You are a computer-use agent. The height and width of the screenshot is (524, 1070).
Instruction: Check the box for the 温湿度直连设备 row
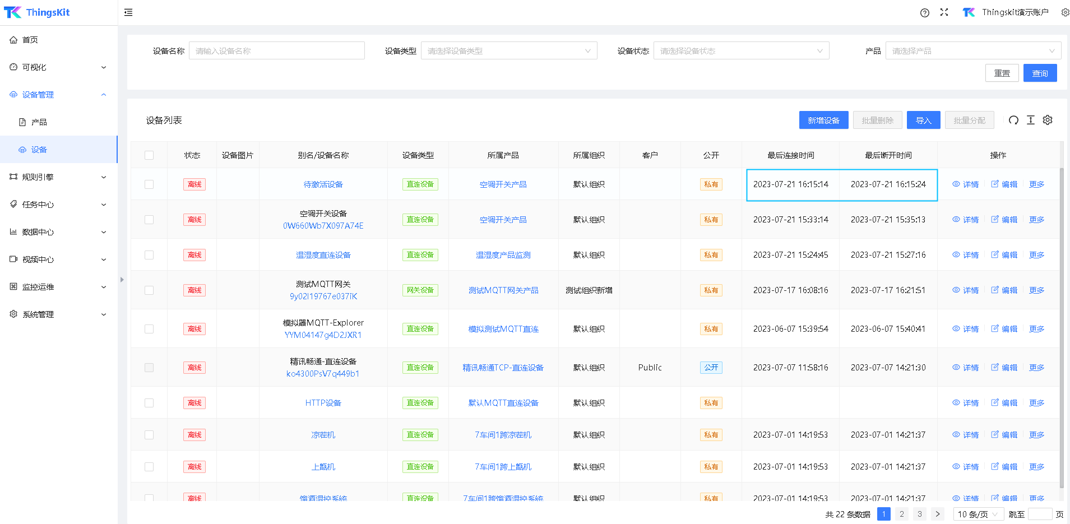(149, 255)
